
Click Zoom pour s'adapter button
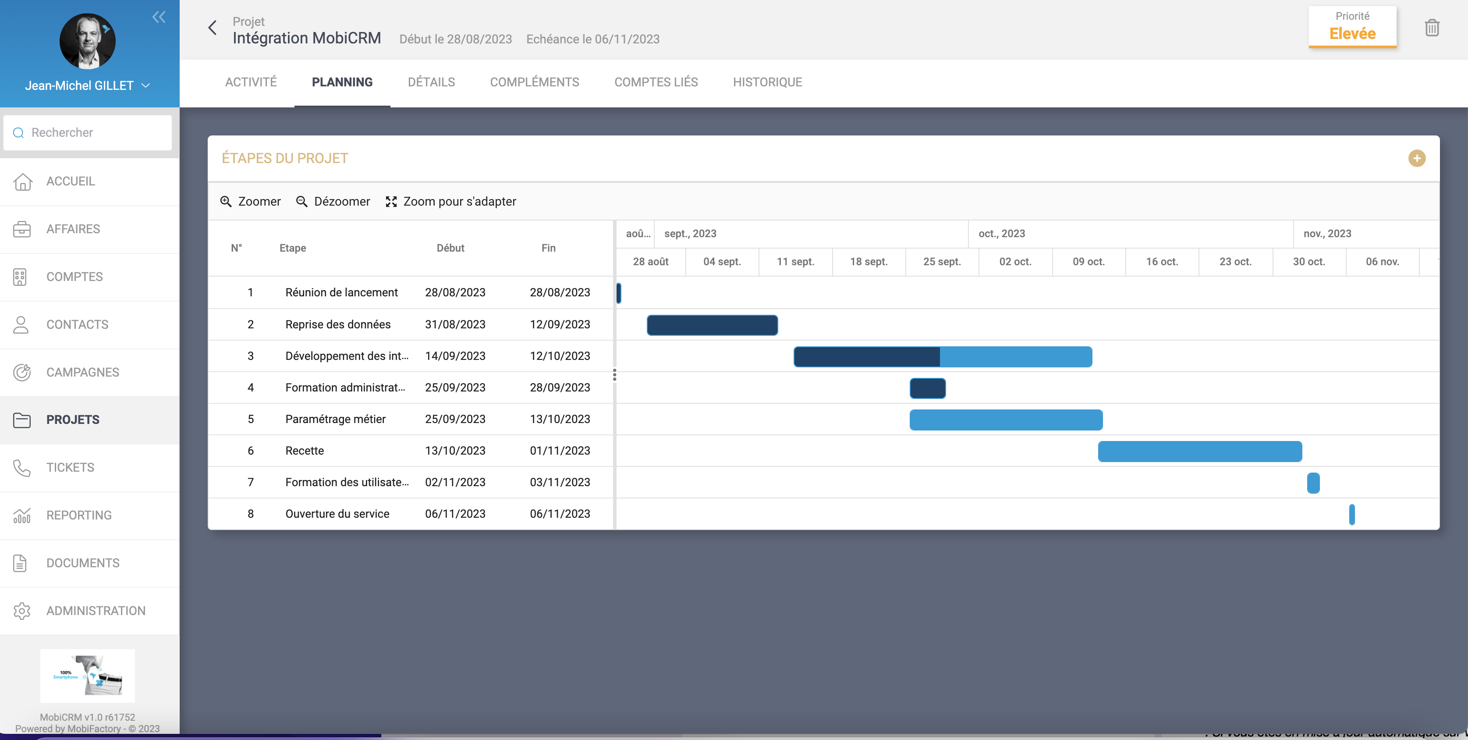[x=451, y=201]
